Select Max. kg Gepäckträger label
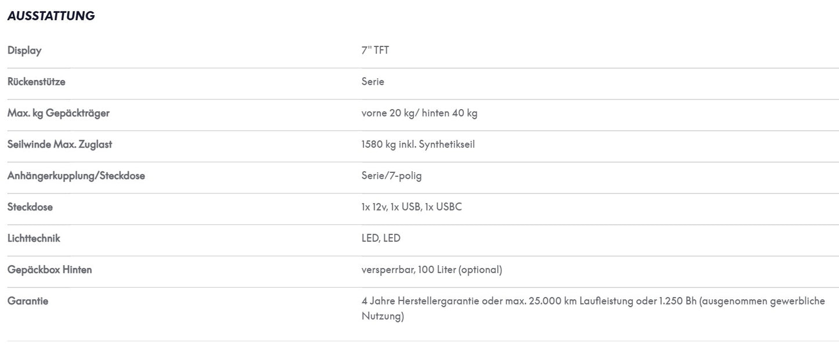The image size is (839, 348). tap(58, 113)
